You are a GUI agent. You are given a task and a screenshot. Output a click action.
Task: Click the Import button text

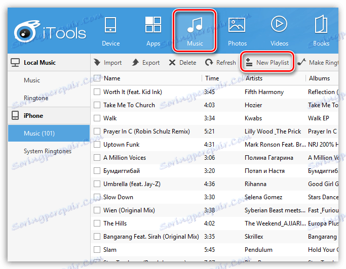[x=112, y=63]
